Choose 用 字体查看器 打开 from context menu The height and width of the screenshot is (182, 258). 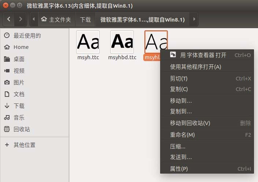click(207, 55)
